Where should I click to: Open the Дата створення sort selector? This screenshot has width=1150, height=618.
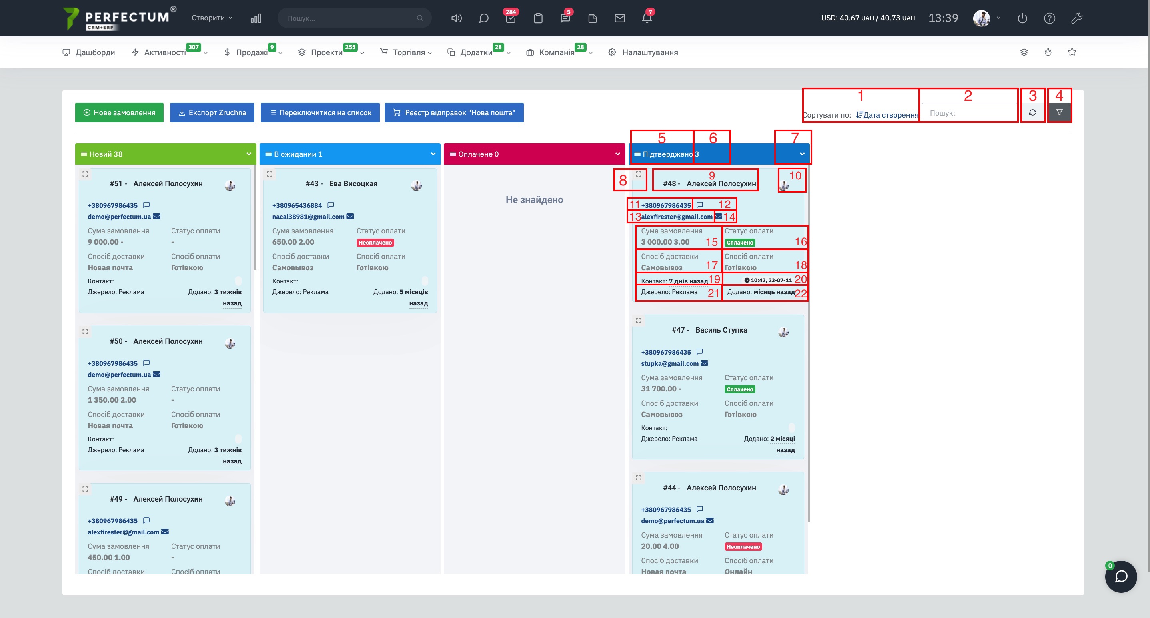tap(887, 115)
